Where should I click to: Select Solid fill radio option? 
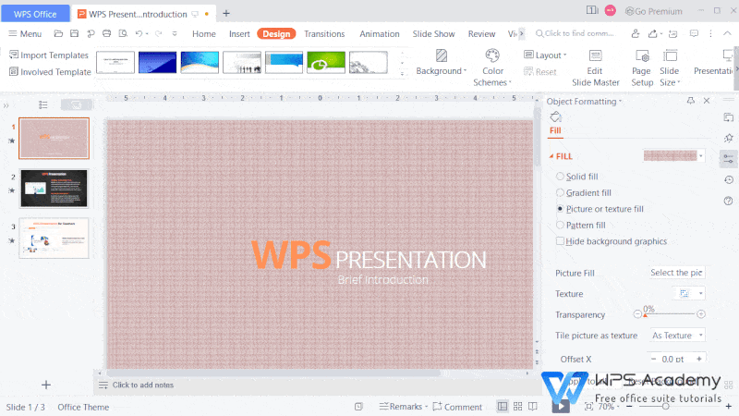560,177
